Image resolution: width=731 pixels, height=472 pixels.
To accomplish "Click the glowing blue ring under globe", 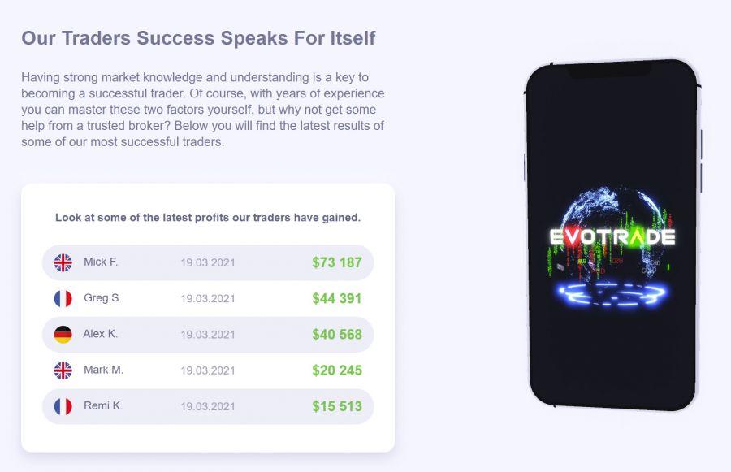I will [x=612, y=294].
